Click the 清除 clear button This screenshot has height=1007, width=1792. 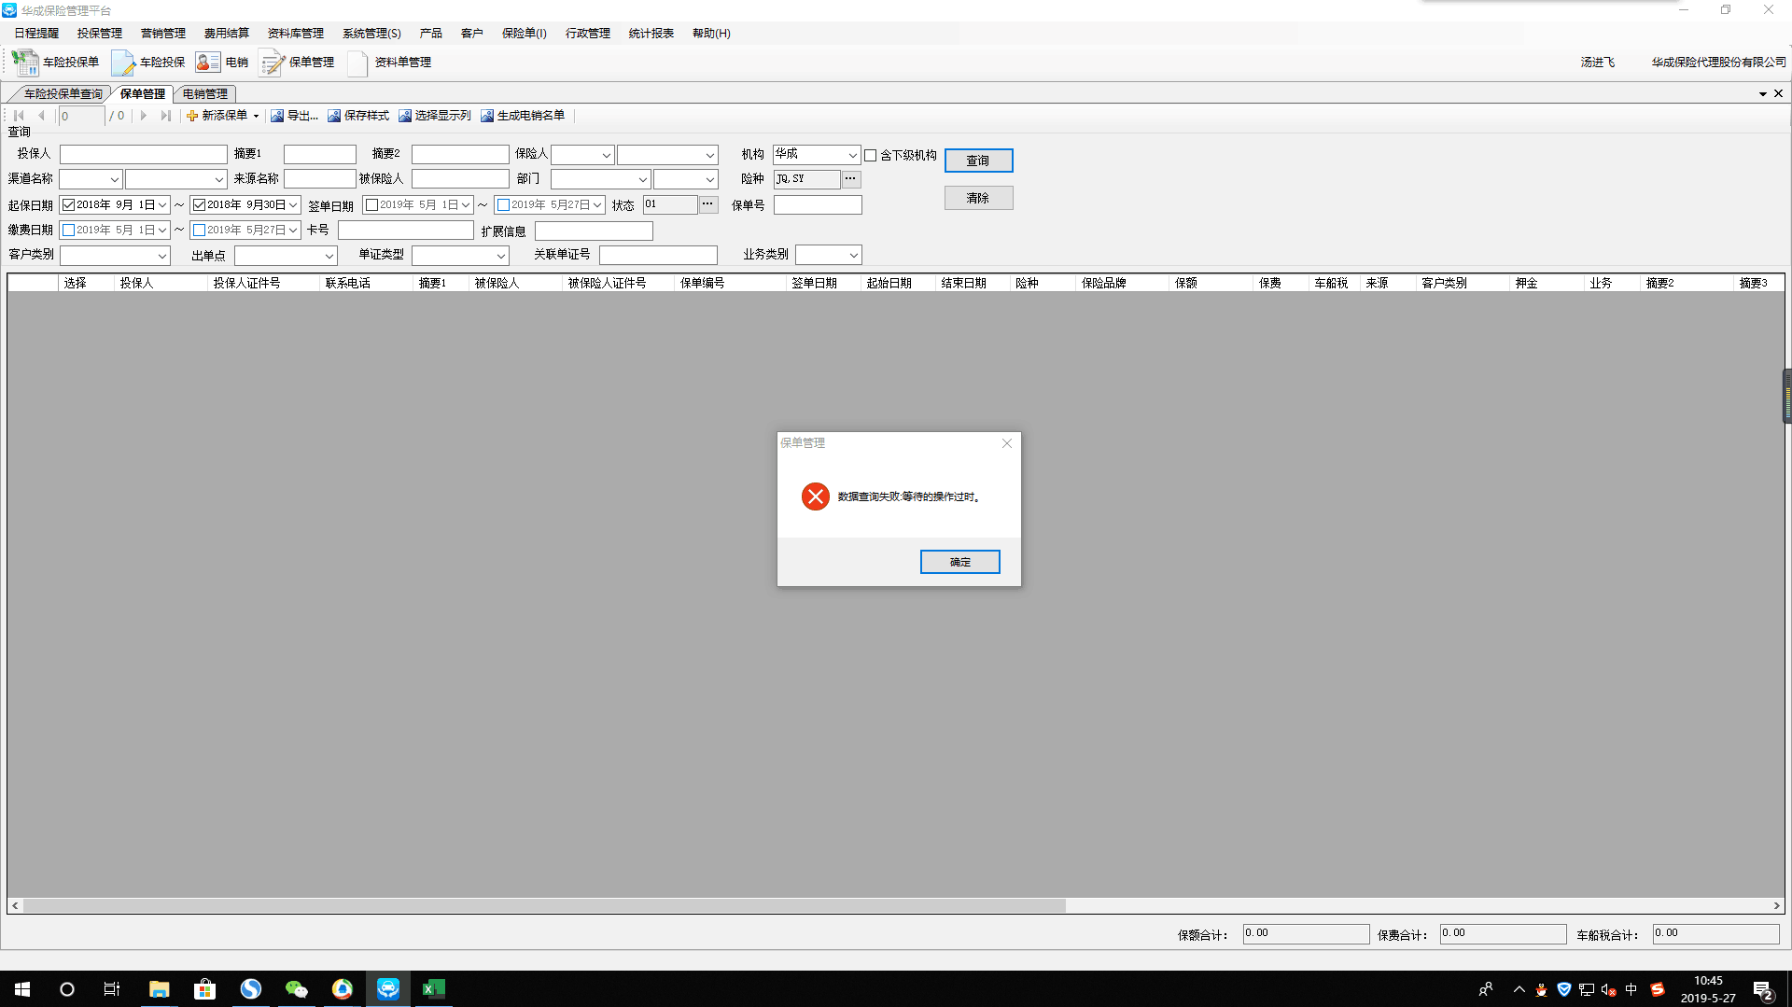click(x=978, y=198)
